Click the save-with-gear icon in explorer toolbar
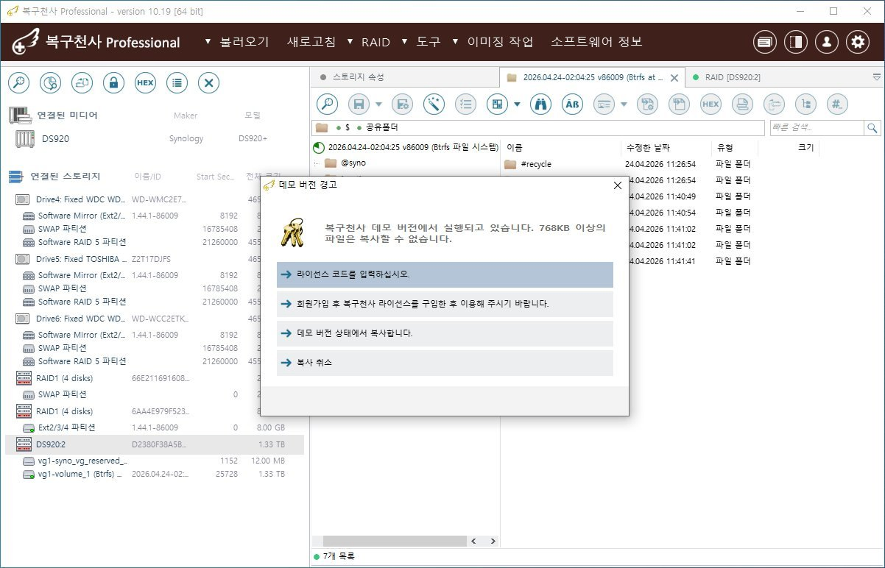The width and height of the screenshot is (885, 568). click(x=402, y=104)
